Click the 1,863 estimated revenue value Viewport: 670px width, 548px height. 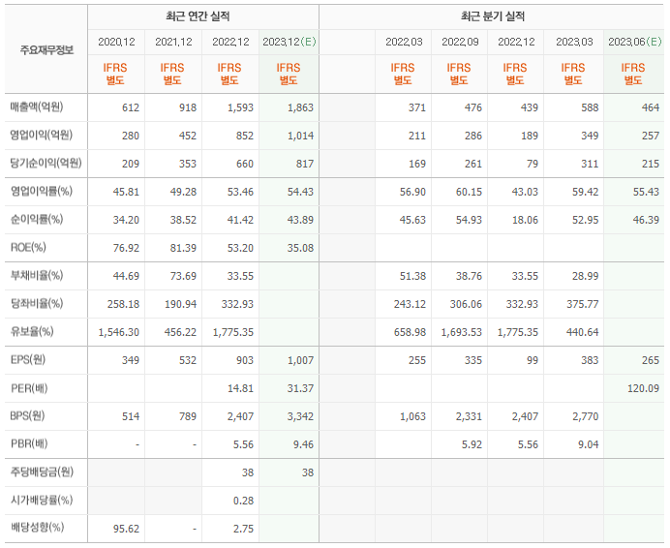tap(300, 107)
